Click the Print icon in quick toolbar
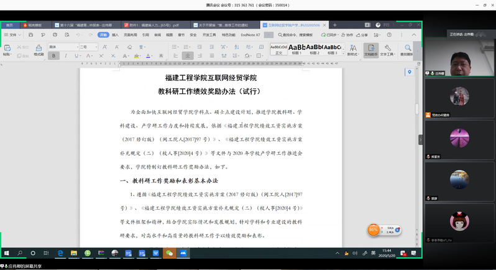 click(x=55, y=35)
